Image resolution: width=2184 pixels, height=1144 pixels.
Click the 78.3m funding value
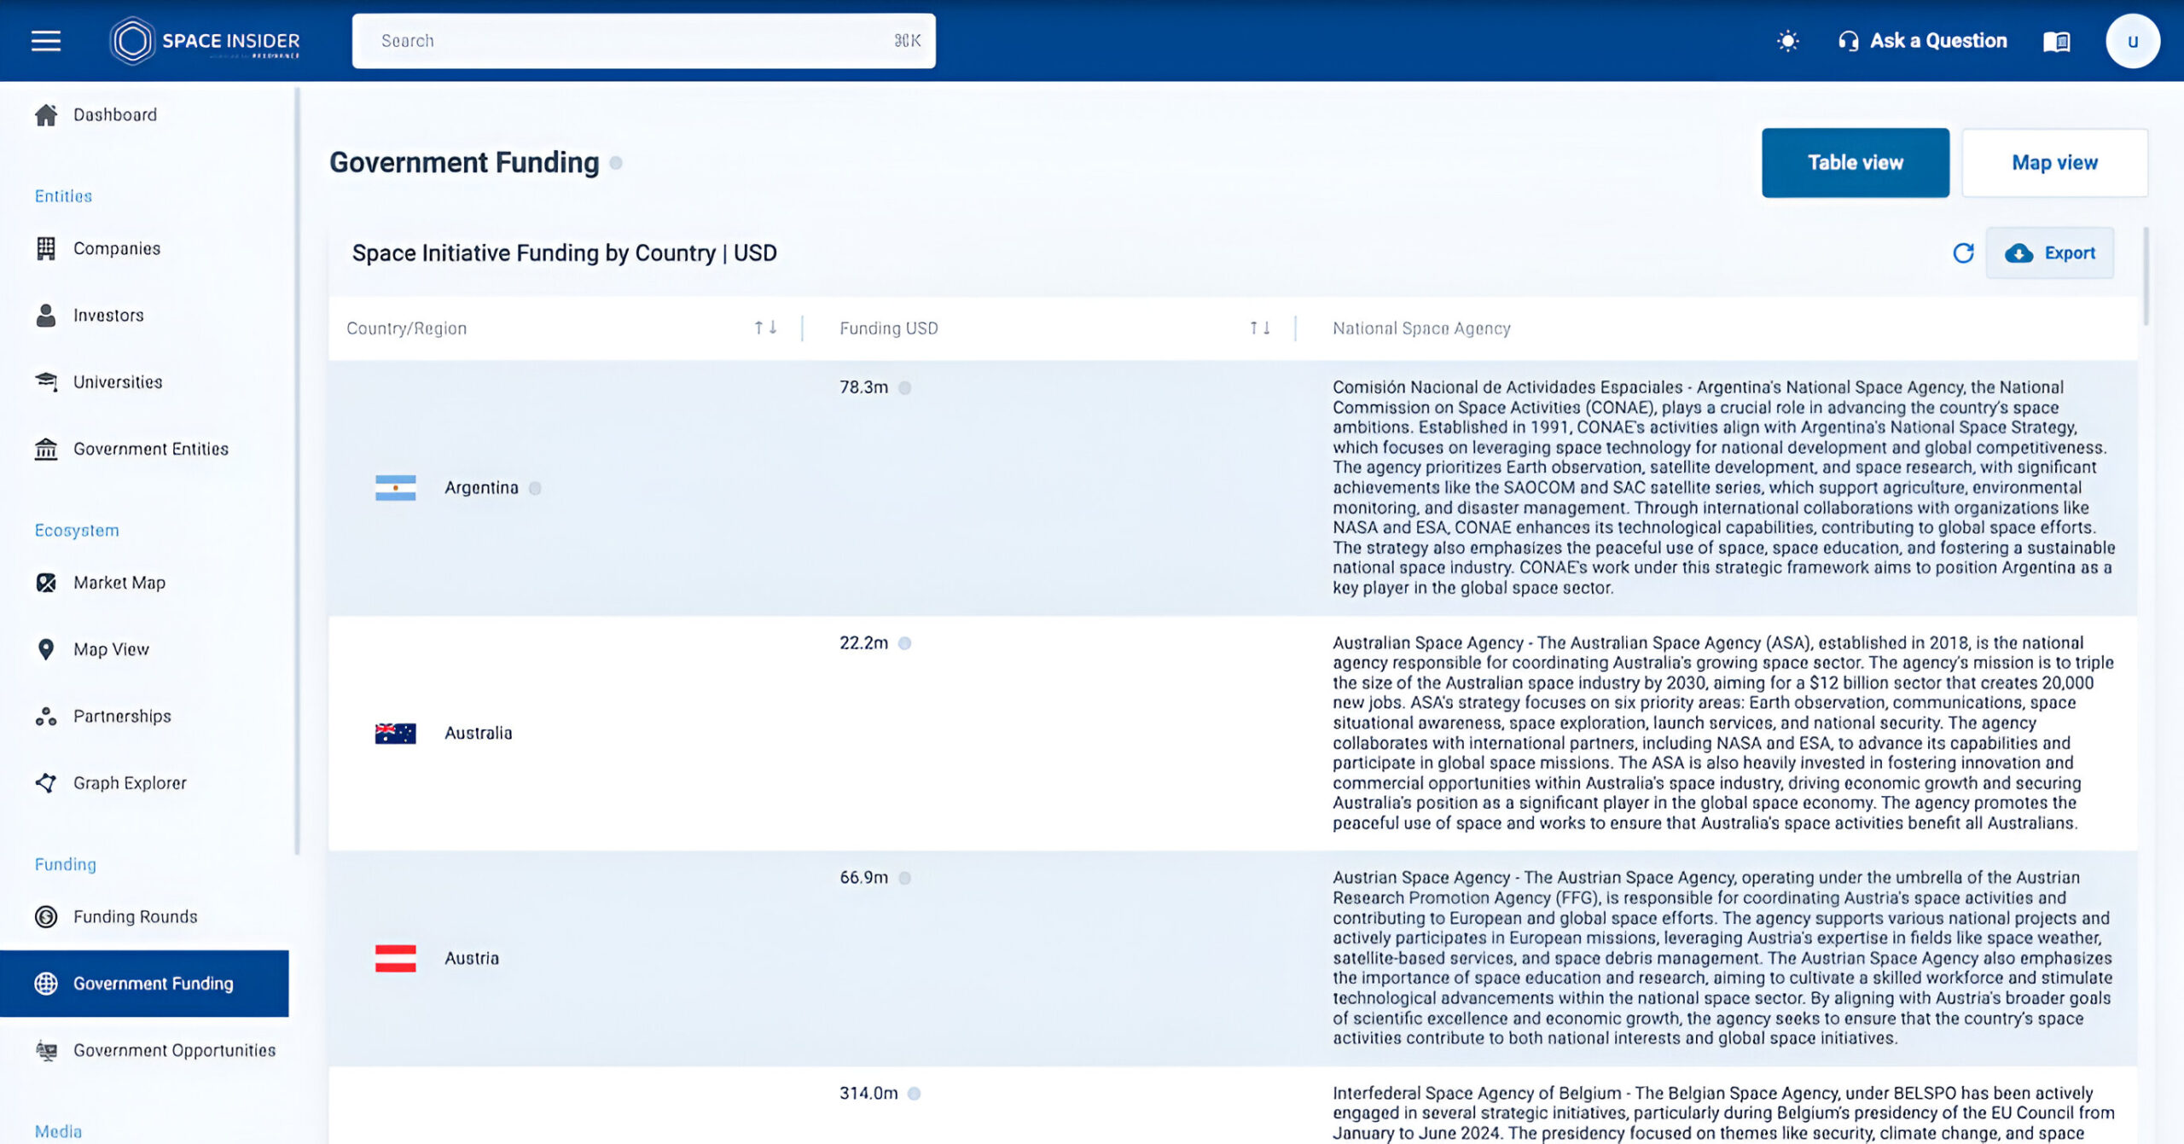(863, 387)
